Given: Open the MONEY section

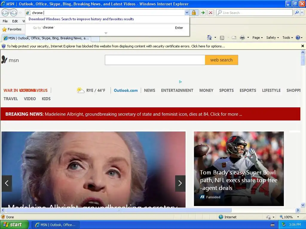Looking at the screenshot, I should coord(206,90).
